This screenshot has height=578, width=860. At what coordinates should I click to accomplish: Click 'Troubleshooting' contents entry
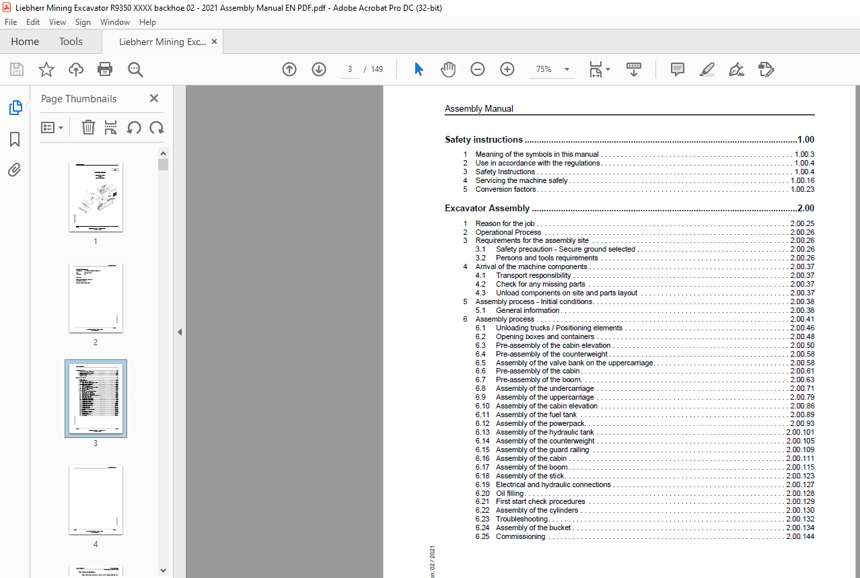645,519
